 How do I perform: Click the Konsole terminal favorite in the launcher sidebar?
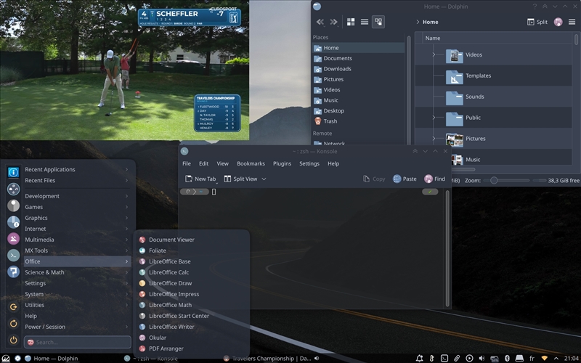(13, 256)
